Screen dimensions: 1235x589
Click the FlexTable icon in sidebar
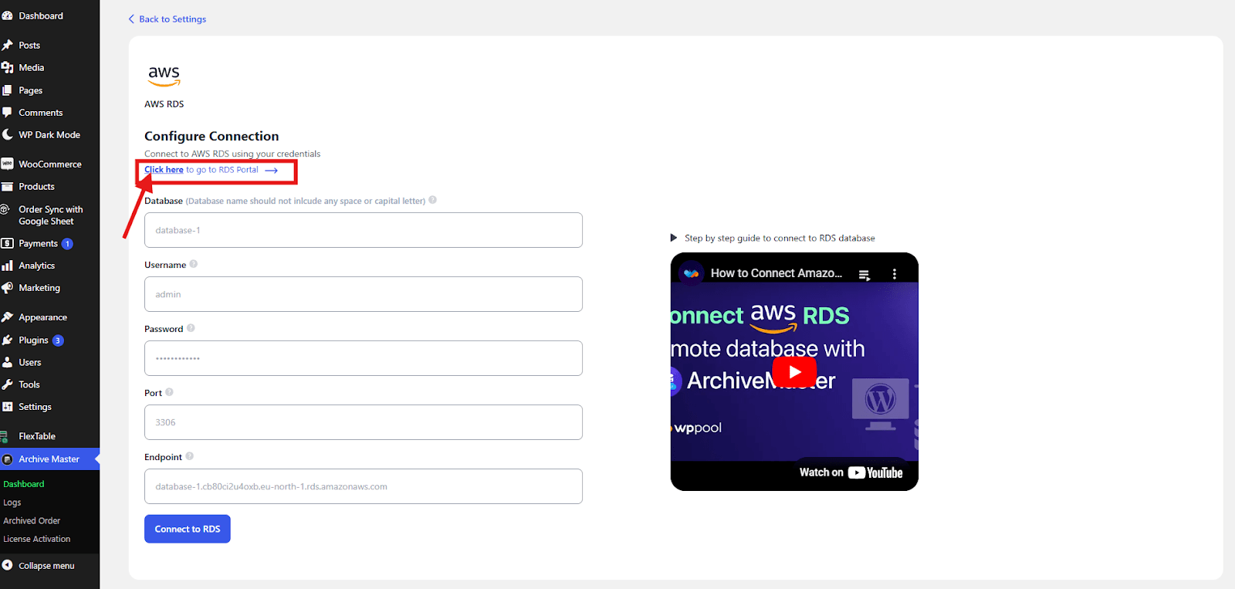pos(5,436)
